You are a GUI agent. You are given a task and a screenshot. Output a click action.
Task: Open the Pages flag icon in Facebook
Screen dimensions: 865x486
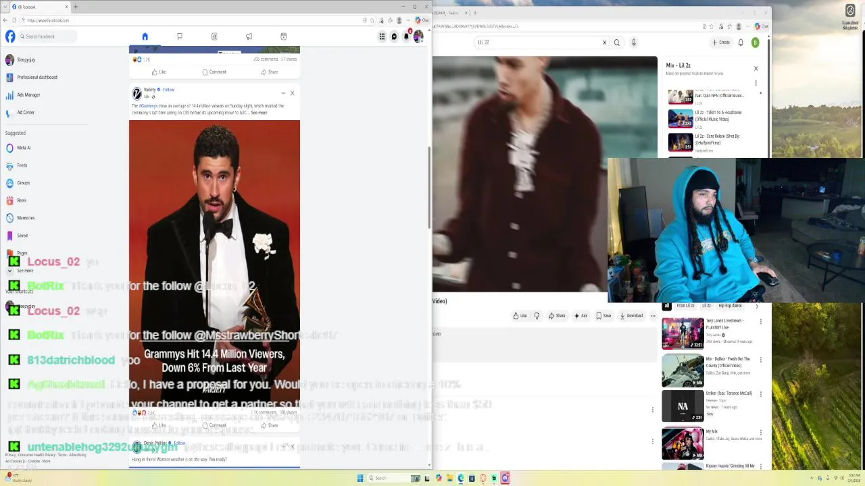click(x=180, y=36)
